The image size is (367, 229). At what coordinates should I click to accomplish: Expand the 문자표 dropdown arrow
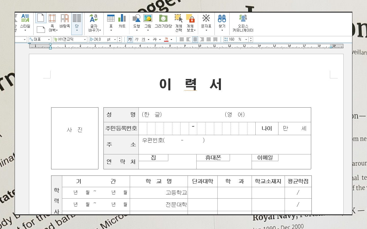point(206,30)
